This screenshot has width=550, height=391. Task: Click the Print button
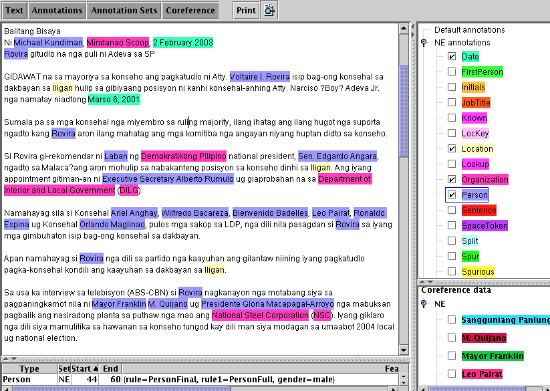tap(246, 11)
